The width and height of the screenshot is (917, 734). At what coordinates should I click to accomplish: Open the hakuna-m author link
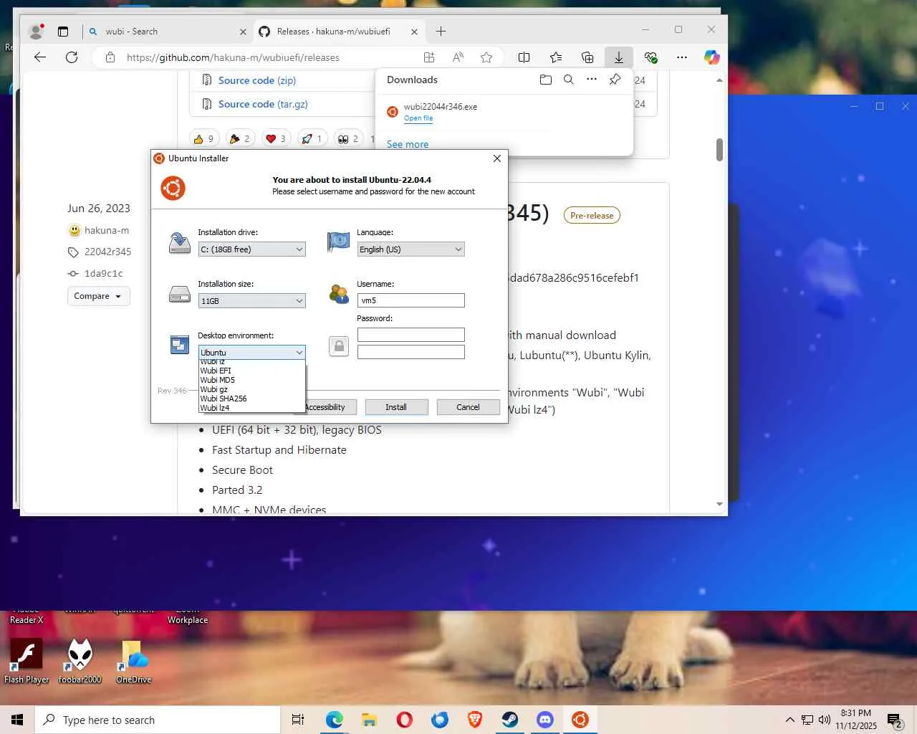[x=107, y=230]
